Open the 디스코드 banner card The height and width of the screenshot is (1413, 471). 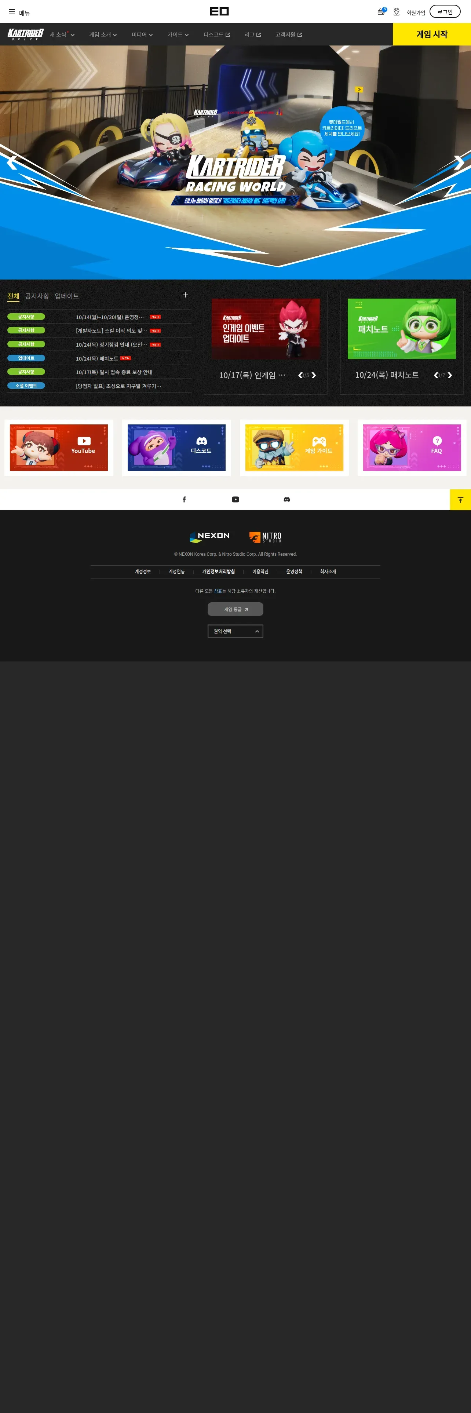[176, 448]
